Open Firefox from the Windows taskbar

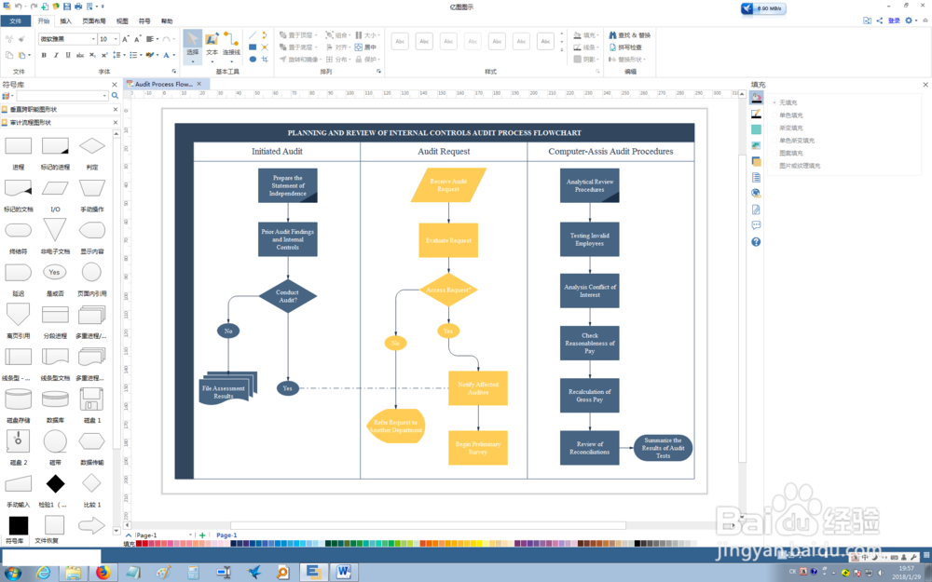click(x=103, y=573)
